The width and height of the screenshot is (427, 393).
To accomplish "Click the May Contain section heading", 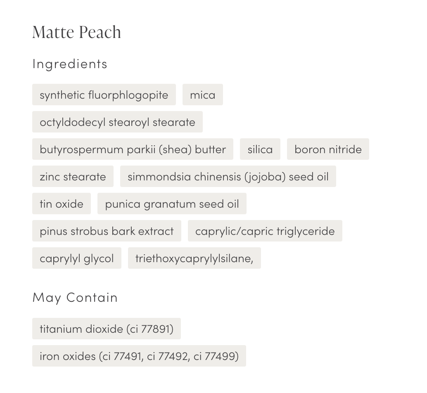I will point(75,297).
